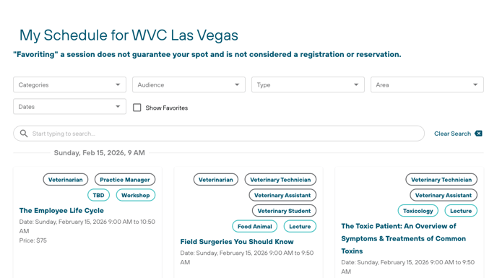The height and width of the screenshot is (278, 497).
Task: Click the TBD tag
Action: [98, 195]
